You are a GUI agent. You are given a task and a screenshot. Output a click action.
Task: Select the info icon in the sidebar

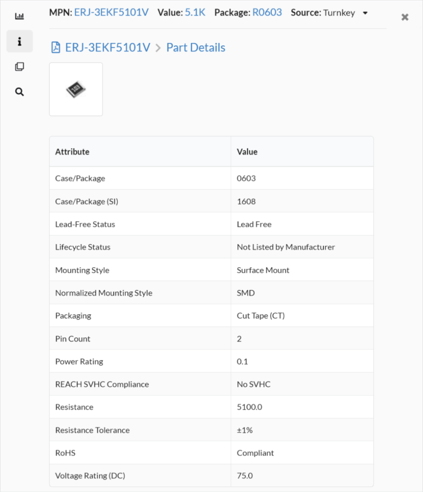click(19, 41)
